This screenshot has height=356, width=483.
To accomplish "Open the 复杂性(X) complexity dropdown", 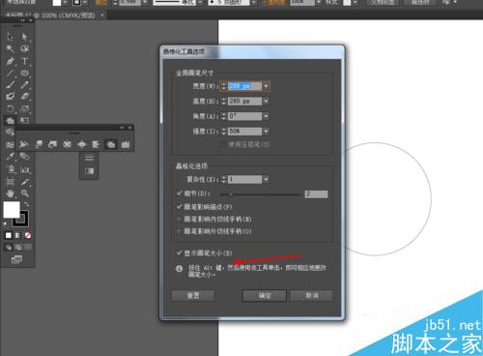I will pos(266,179).
